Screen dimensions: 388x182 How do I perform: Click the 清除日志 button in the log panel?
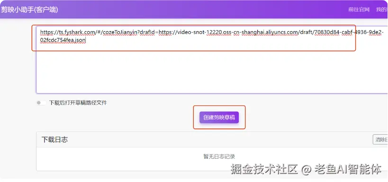click(x=380, y=139)
